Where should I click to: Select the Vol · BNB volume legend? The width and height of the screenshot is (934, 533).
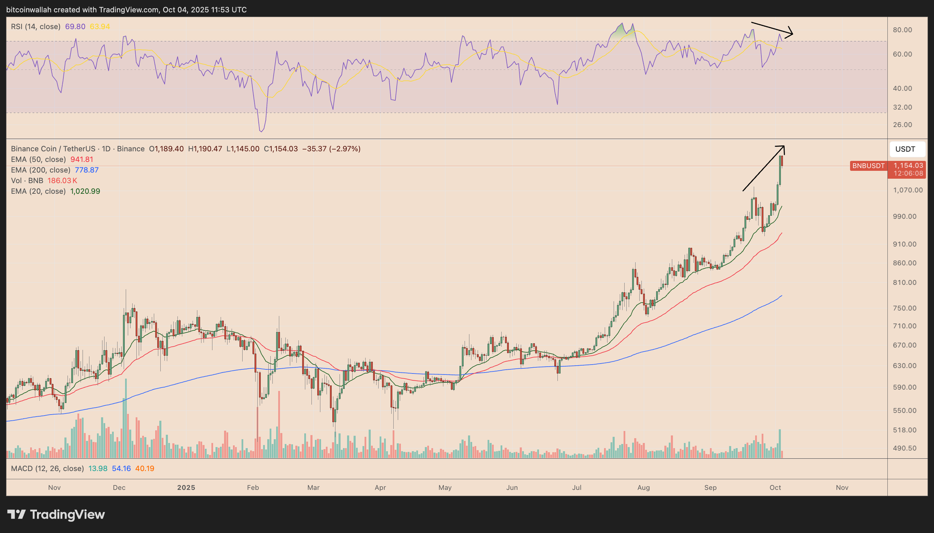(x=27, y=180)
